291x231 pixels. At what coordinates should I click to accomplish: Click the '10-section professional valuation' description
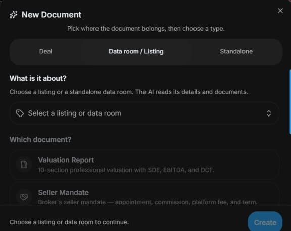(x=126, y=170)
